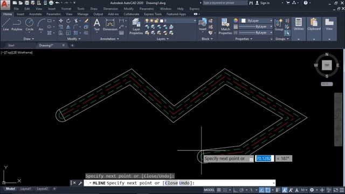The height and width of the screenshot is (194, 345).
Task: Click the Undo option in command line
Action: click(x=184, y=183)
